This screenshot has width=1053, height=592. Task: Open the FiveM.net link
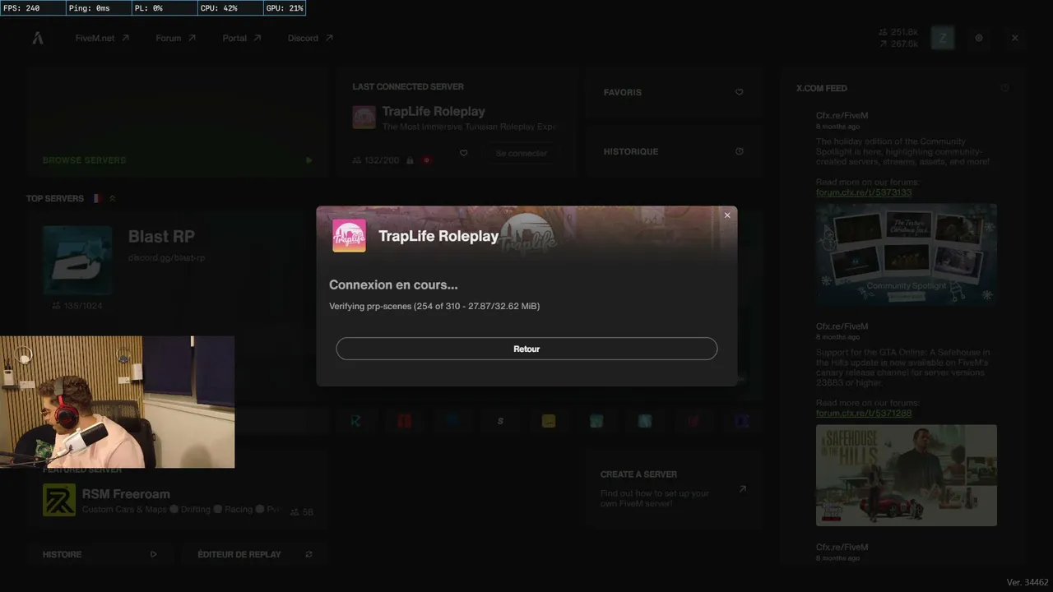[x=102, y=38]
